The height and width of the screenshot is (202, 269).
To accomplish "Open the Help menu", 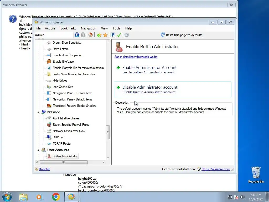I will (x=128, y=28).
